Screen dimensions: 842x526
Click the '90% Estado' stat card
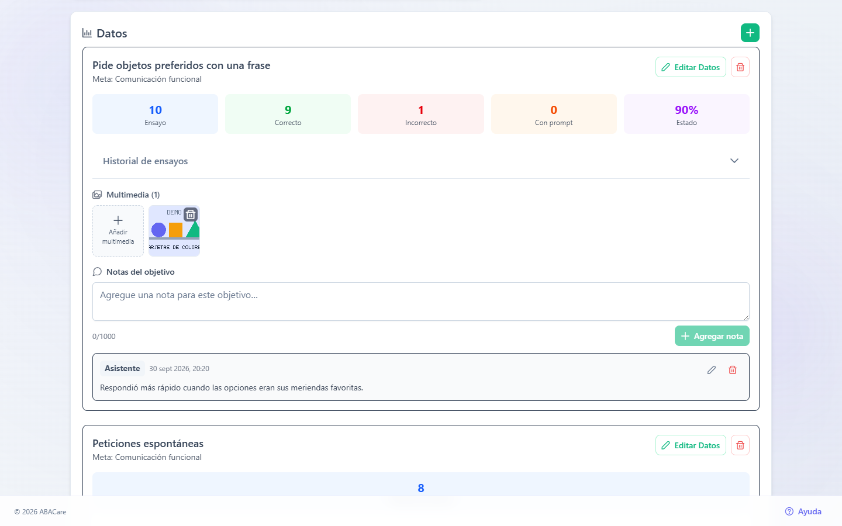point(686,114)
